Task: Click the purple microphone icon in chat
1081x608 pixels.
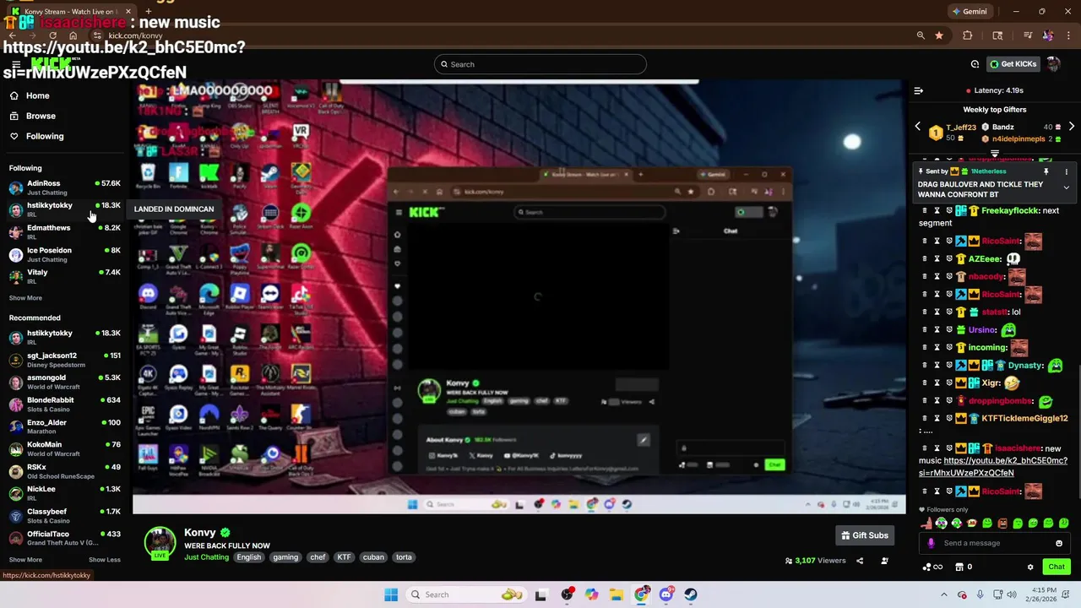Action: click(931, 543)
